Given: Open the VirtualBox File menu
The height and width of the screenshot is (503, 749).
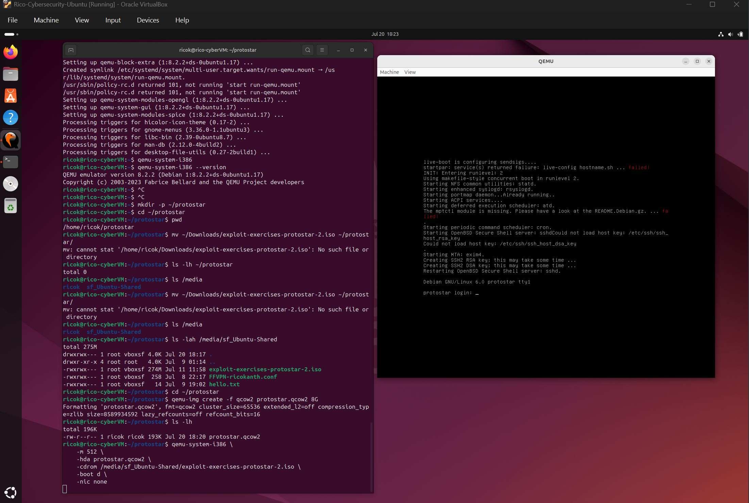Looking at the screenshot, I should click(x=13, y=20).
